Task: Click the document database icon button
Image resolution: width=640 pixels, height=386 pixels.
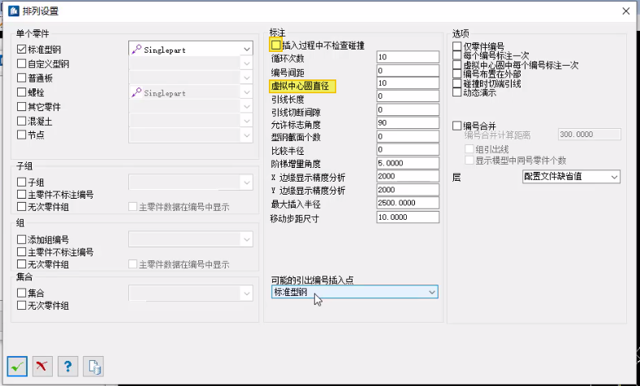Action: coord(93,367)
